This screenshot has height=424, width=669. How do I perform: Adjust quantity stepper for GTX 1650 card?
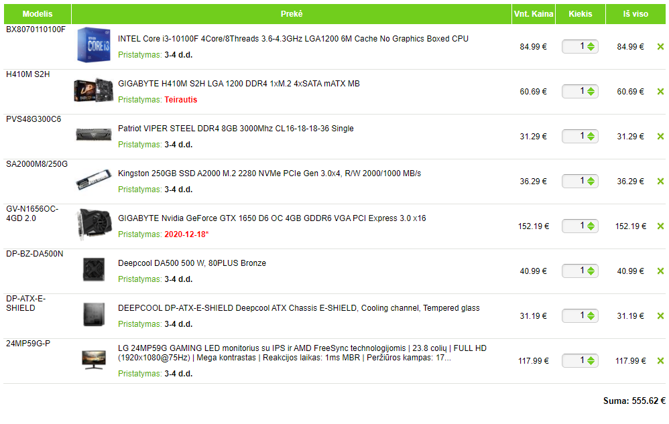[x=591, y=226]
